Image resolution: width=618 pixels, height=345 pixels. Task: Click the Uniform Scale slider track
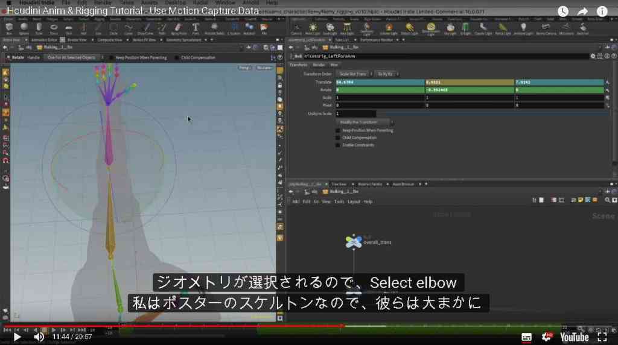pyautogui.click(x=492, y=113)
